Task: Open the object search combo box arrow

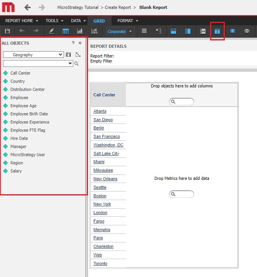Action: pos(70,64)
